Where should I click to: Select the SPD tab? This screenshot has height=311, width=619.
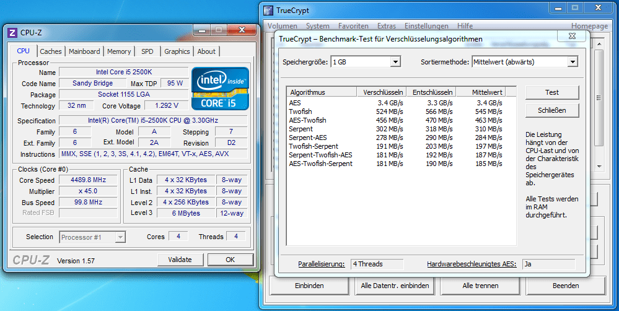(147, 51)
